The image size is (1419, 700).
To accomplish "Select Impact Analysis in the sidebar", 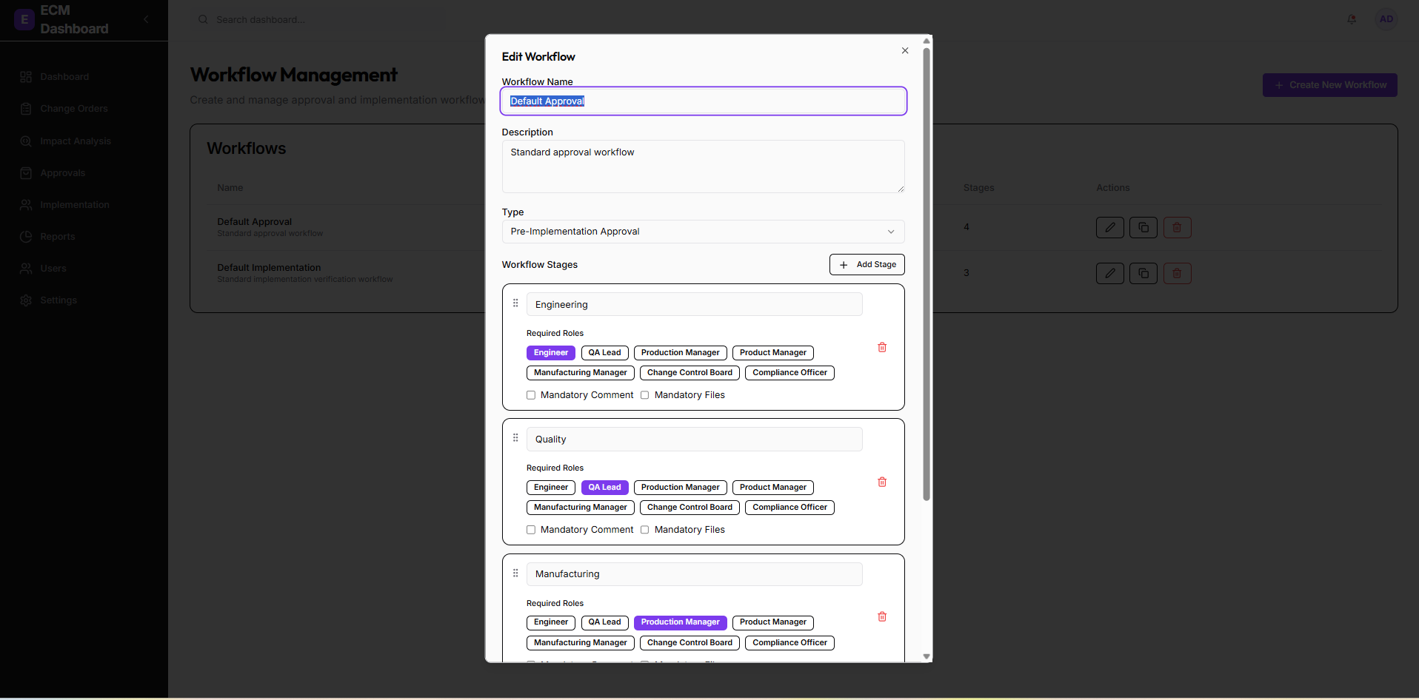I will [x=75, y=141].
